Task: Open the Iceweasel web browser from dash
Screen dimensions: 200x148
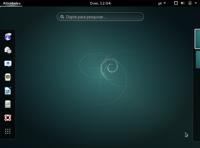Action: pyautogui.click(x=8, y=37)
